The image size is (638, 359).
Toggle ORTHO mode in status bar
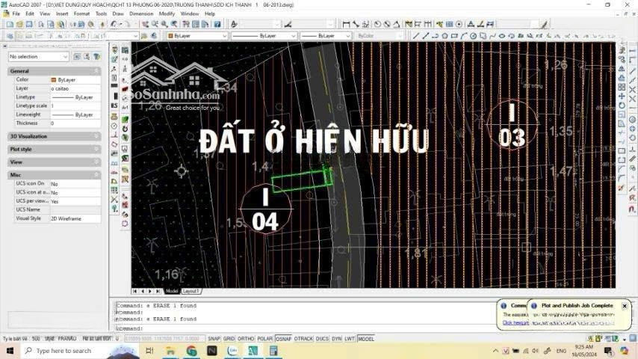246,339
